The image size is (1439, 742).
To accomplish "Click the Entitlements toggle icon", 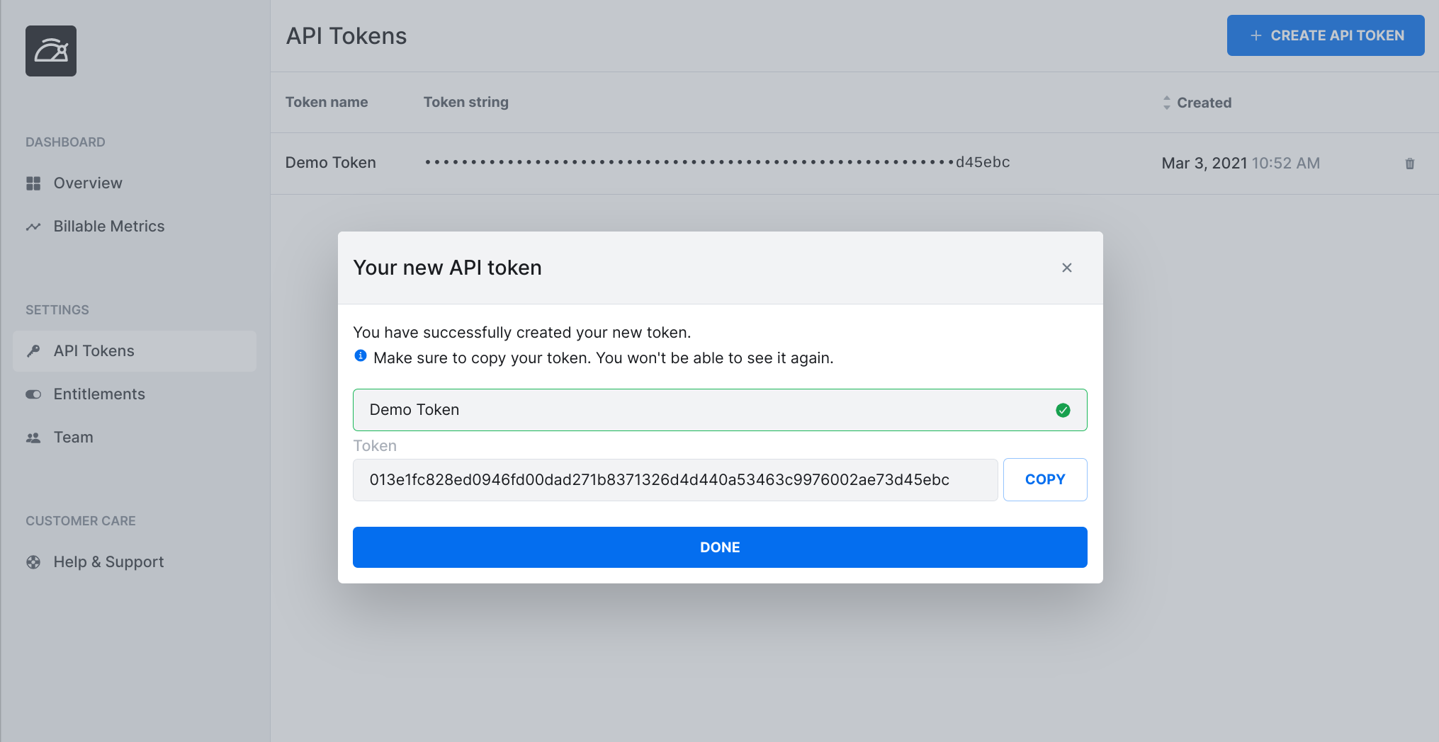I will 33,394.
